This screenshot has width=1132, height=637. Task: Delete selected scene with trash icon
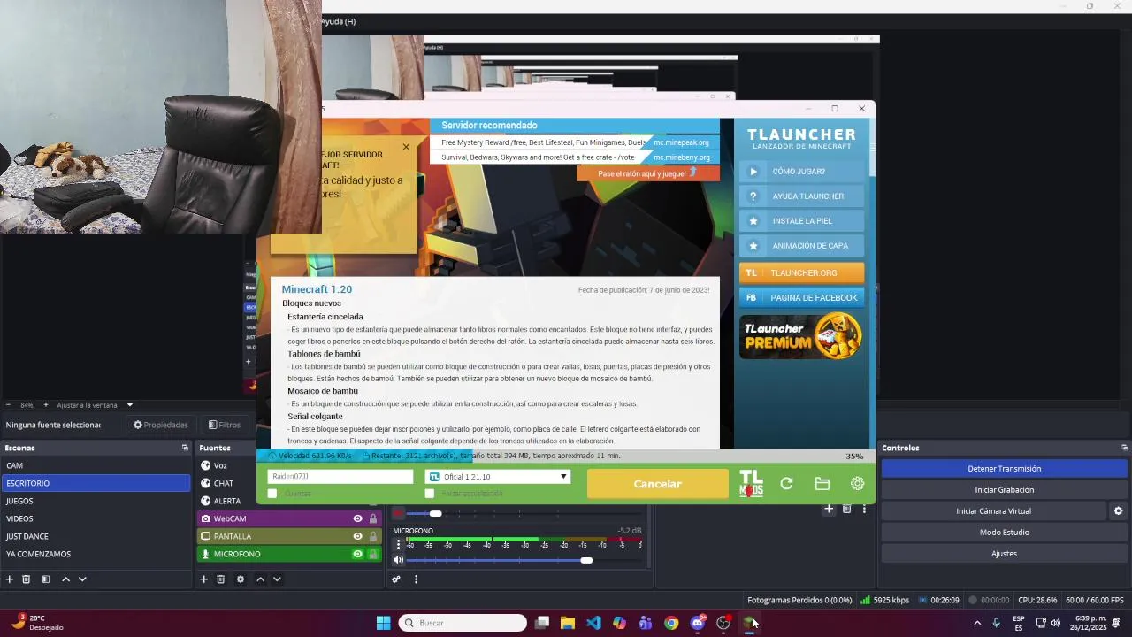coord(27,579)
